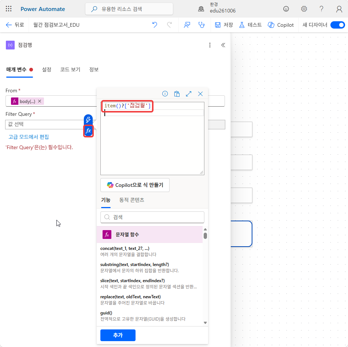This screenshot has width=348, height=347.
Task: Click function list scroll up arrow
Action: click(205, 229)
